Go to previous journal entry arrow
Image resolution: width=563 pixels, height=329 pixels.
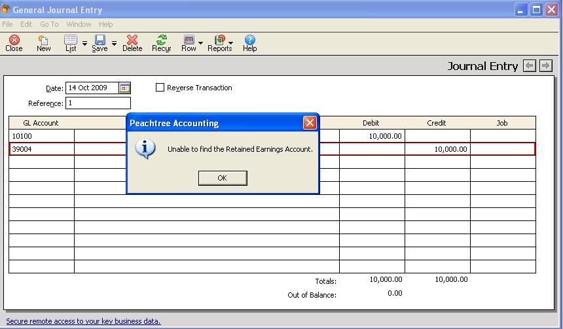(529, 65)
